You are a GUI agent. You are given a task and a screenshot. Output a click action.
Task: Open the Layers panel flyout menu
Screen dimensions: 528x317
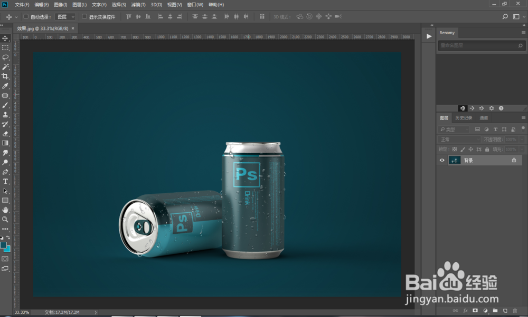pyautogui.click(x=523, y=117)
